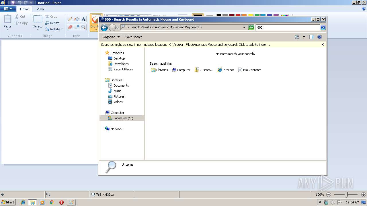Select the Eraser tool in Paint
The width and height of the screenshot is (367, 206).
pos(70,27)
